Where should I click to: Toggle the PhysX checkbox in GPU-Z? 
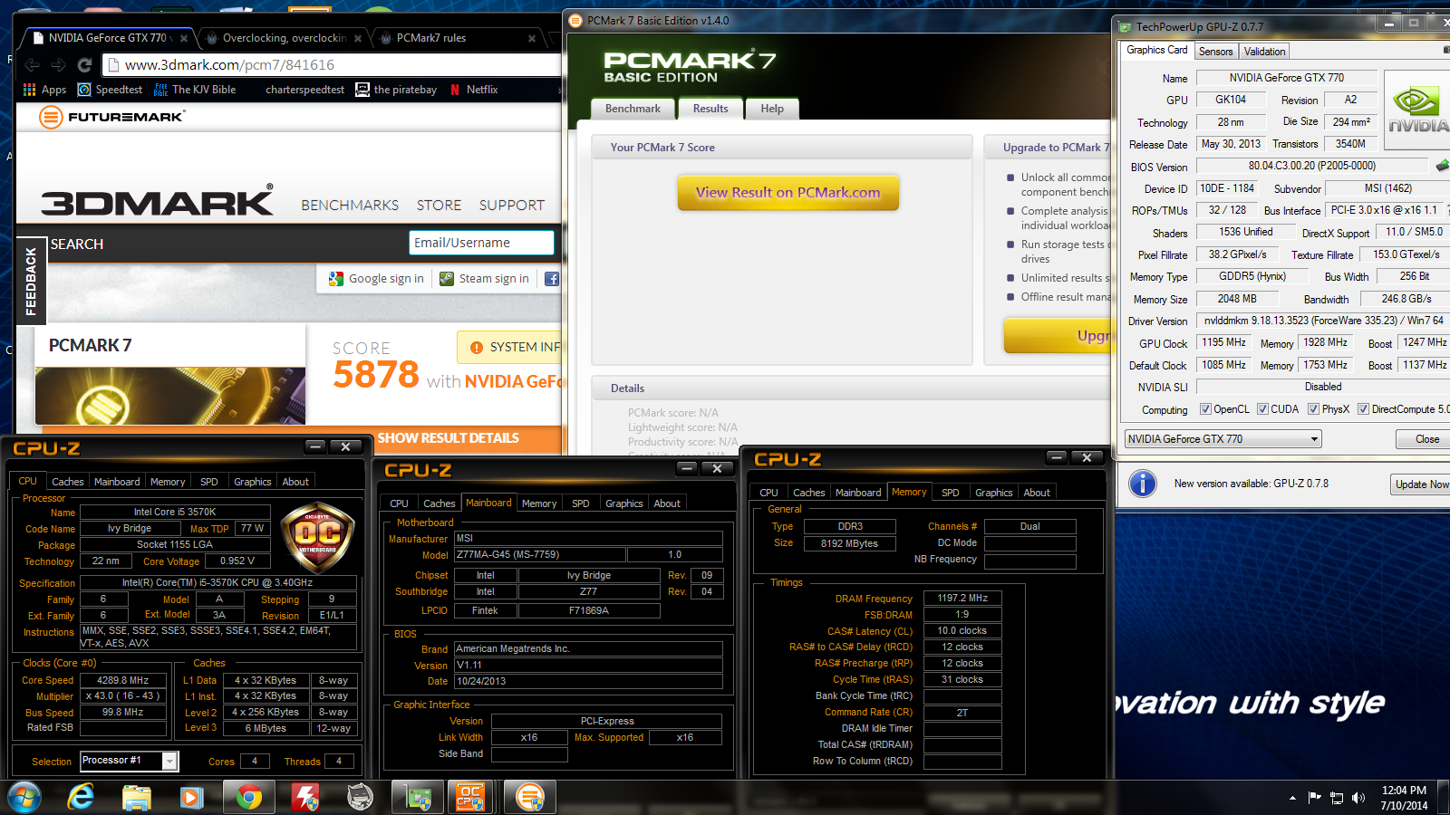click(x=1313, y=409)
